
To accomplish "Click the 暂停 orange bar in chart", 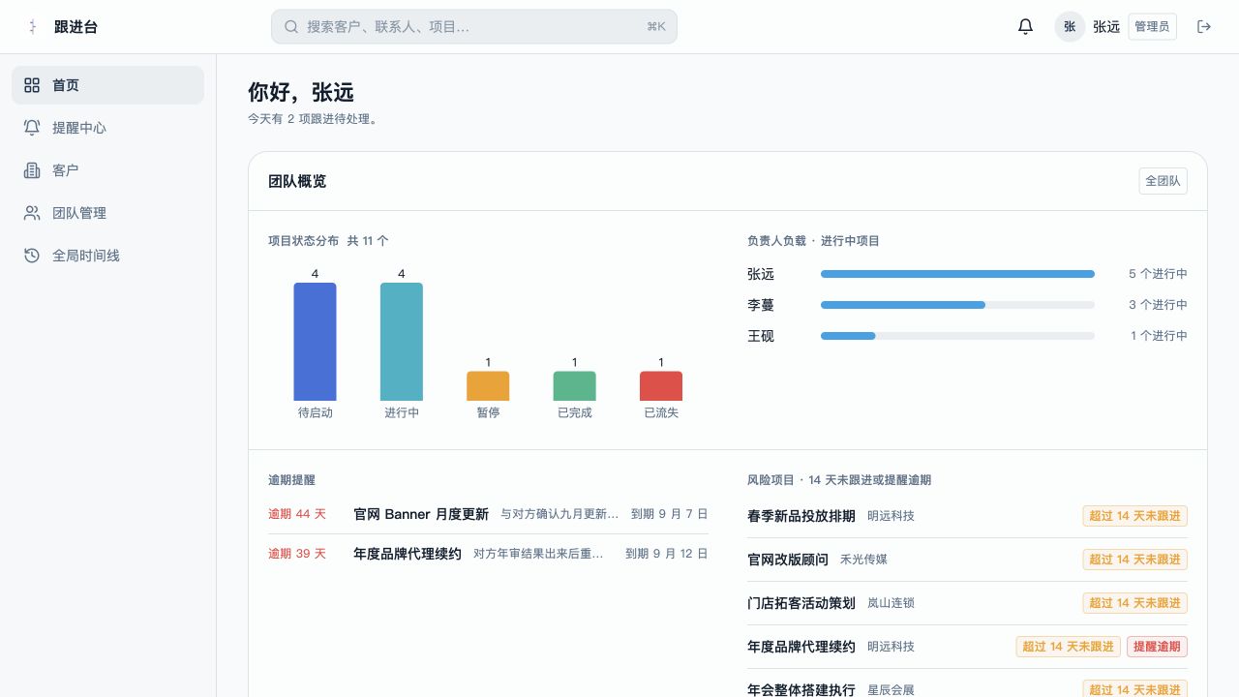I will pyautogui.click(x=488, y=386).
